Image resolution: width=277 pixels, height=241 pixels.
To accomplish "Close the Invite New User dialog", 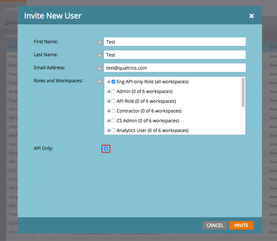I will point(252,15).
